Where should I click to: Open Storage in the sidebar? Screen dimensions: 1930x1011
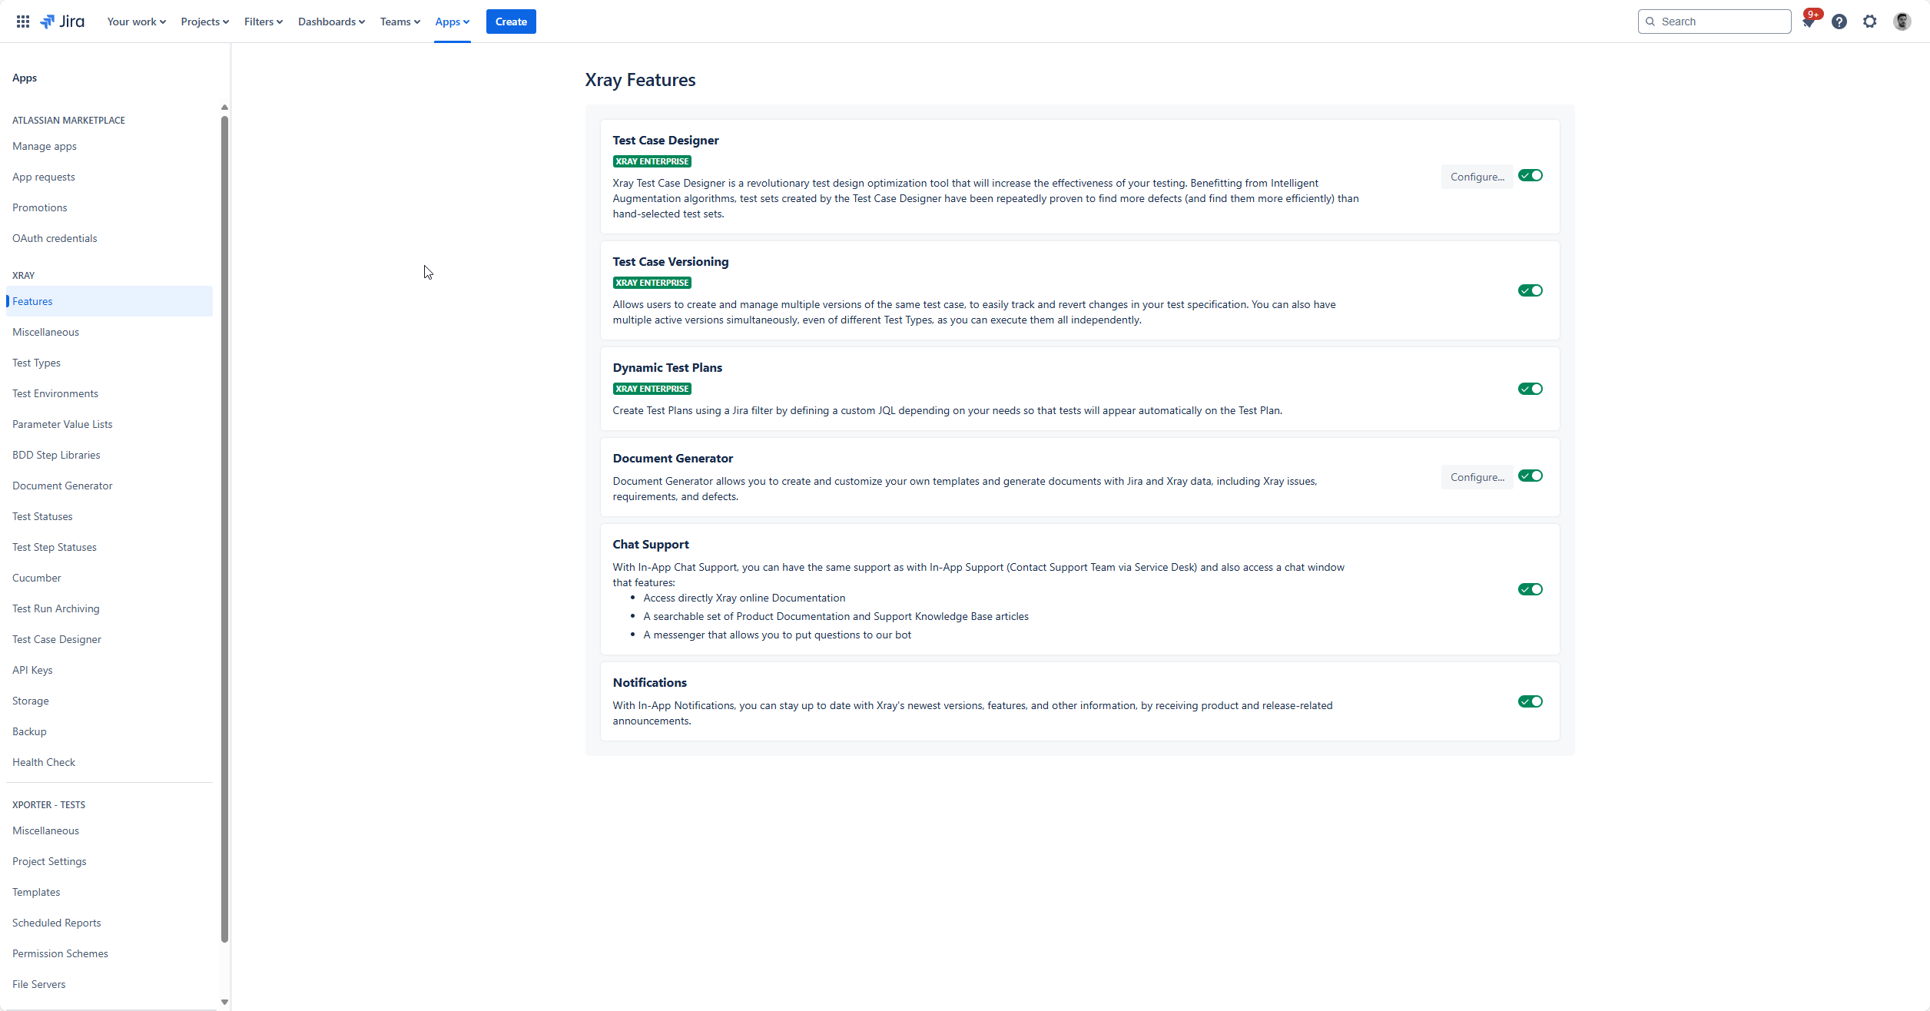(x=109, y=701)
